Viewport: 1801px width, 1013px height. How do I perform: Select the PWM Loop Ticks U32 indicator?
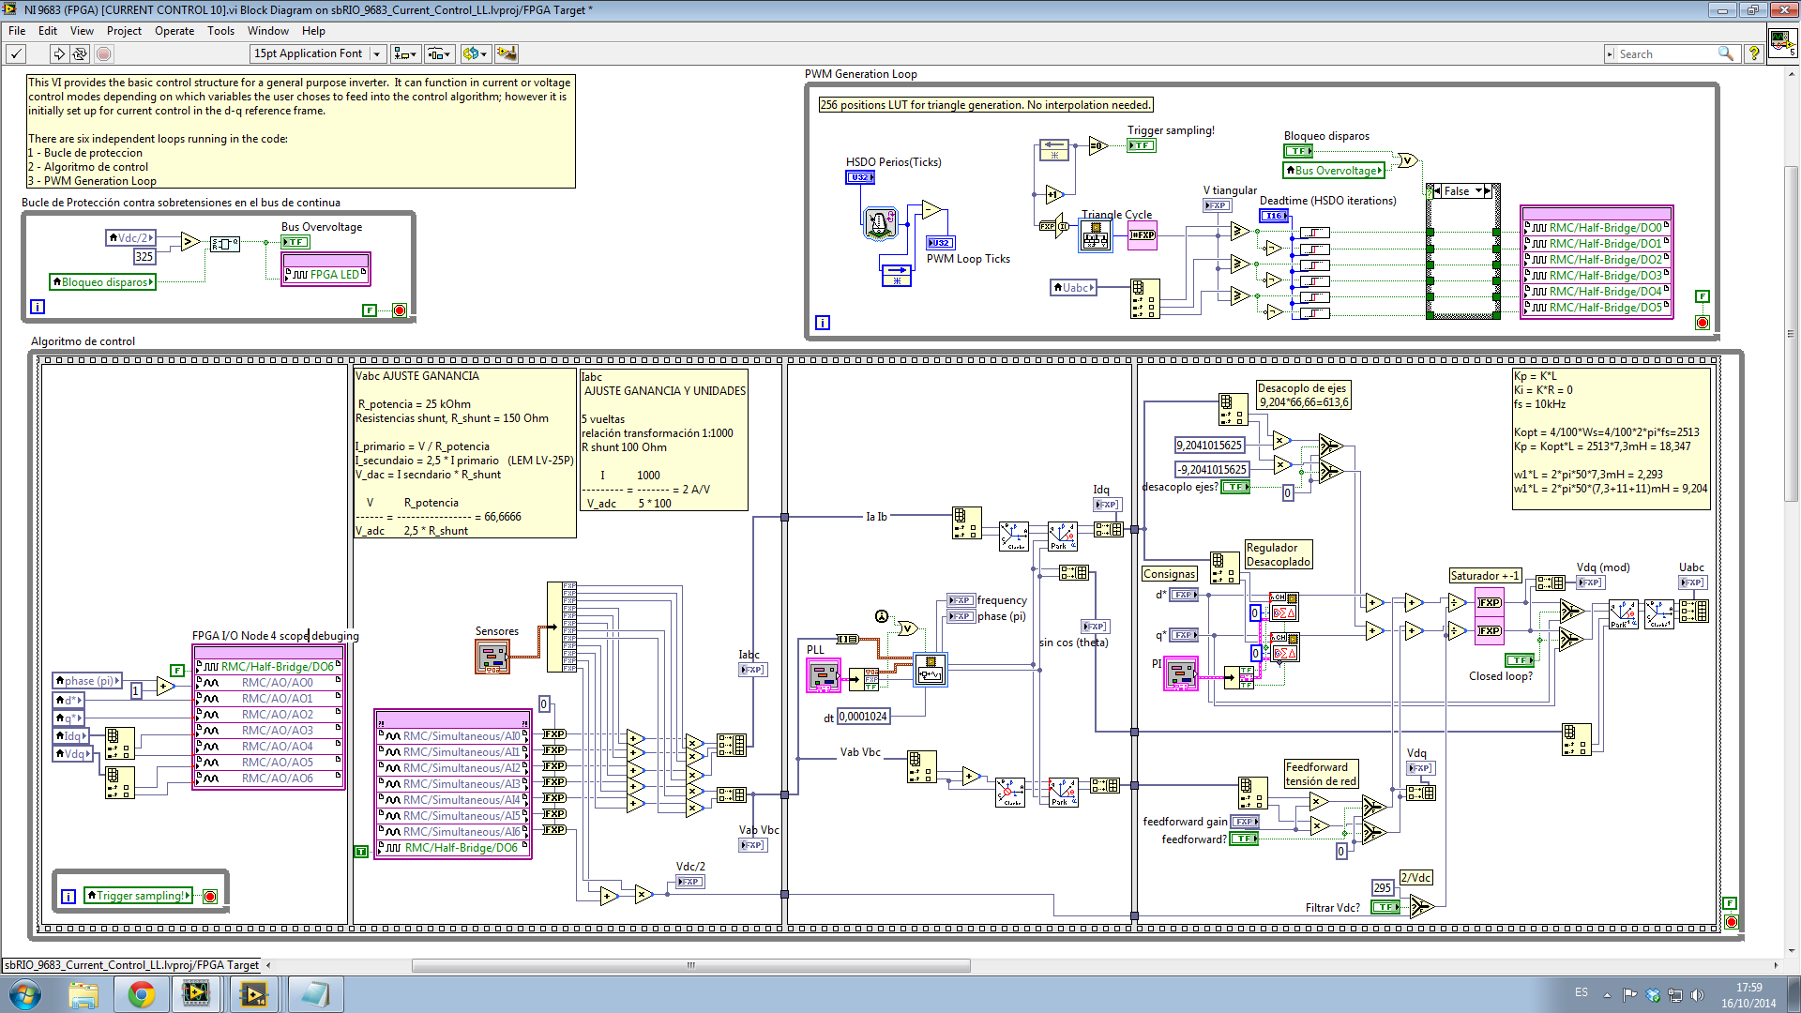coord(940,243)
